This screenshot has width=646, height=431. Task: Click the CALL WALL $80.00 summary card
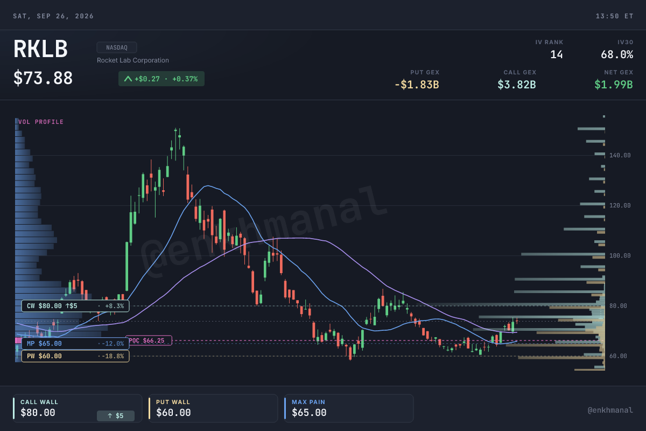(x=78, y=408)
